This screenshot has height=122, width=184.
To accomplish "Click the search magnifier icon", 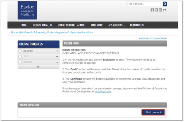I will pos(165,4).
